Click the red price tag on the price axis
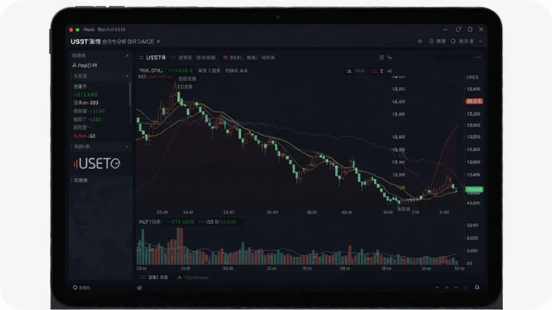Viewport: 552px width, 310px height. 474,101
